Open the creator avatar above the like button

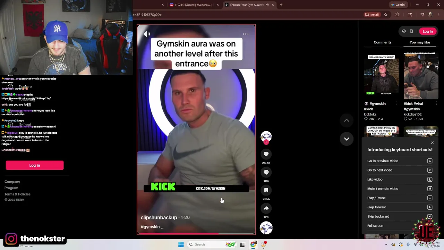(x=266, y=136)
